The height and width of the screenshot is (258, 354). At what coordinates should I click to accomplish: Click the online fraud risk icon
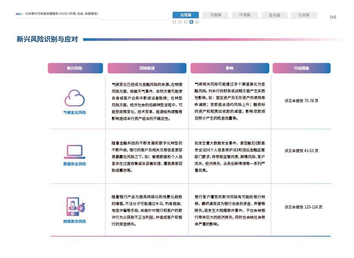75,207
